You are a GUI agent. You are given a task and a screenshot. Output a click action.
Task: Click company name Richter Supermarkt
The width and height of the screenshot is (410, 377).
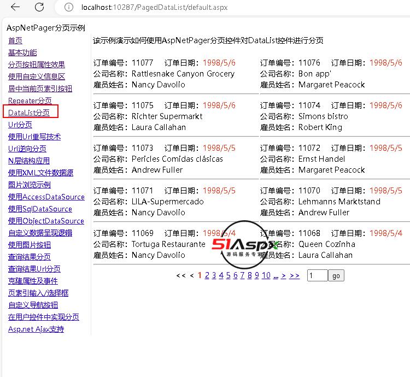tap(167, 116)
